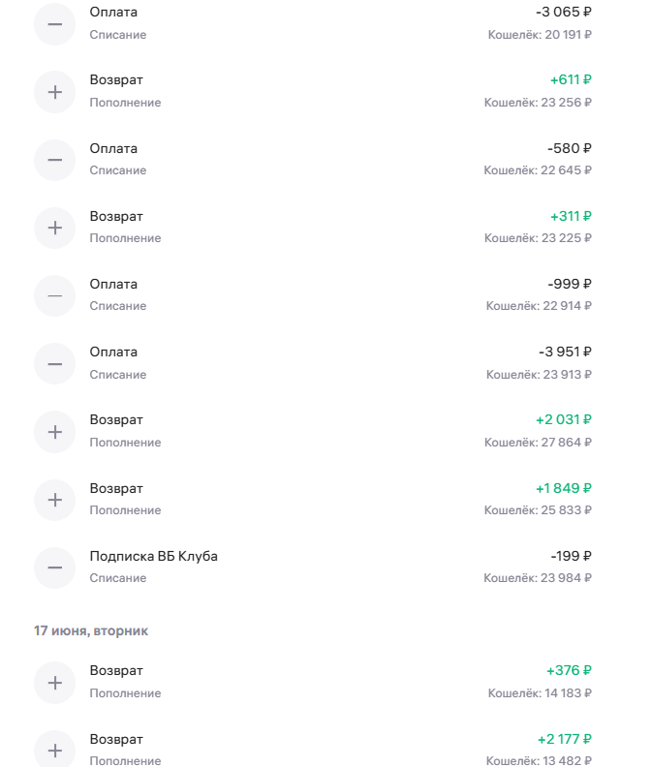
Task: Click the plus icon for the +311 ₽ refund
Action: click(55, 228)
